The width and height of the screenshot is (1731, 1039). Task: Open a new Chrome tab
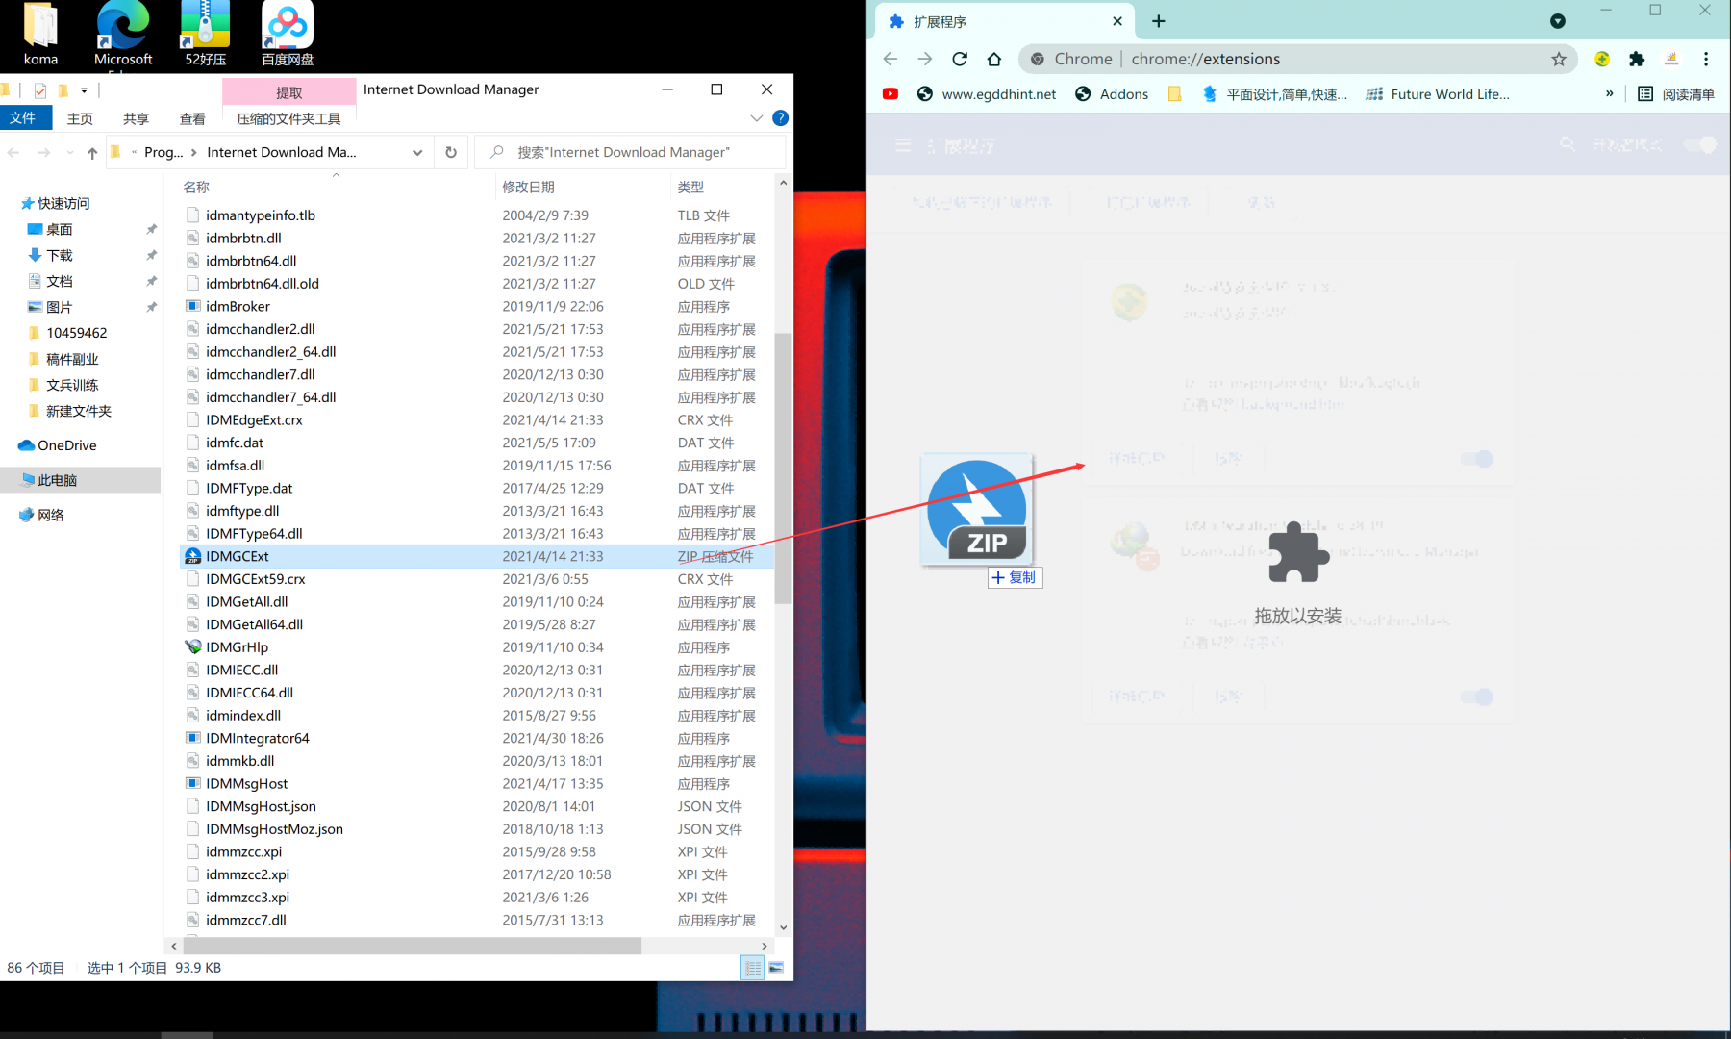tap(1159, 21)
